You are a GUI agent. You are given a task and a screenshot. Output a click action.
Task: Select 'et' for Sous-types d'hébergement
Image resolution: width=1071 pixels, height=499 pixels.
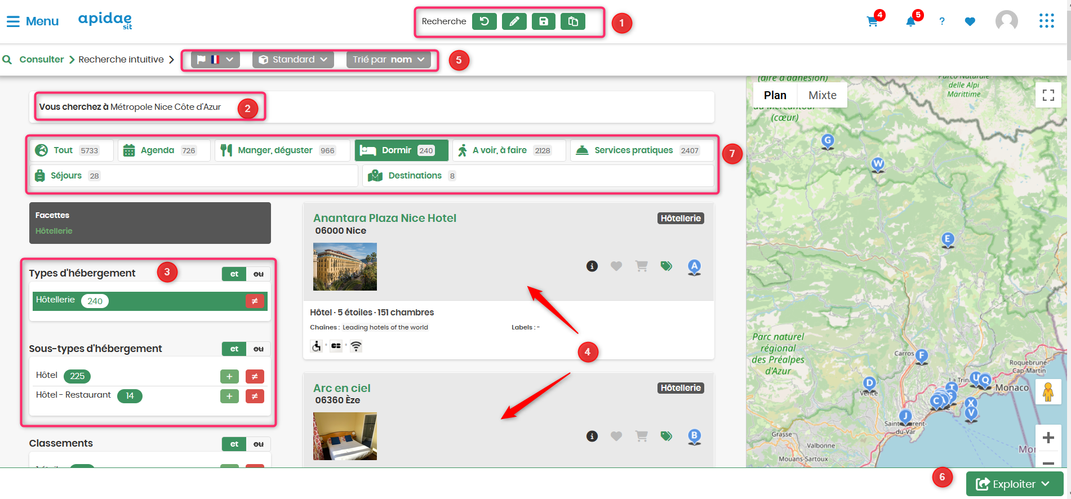click(234, 349)
